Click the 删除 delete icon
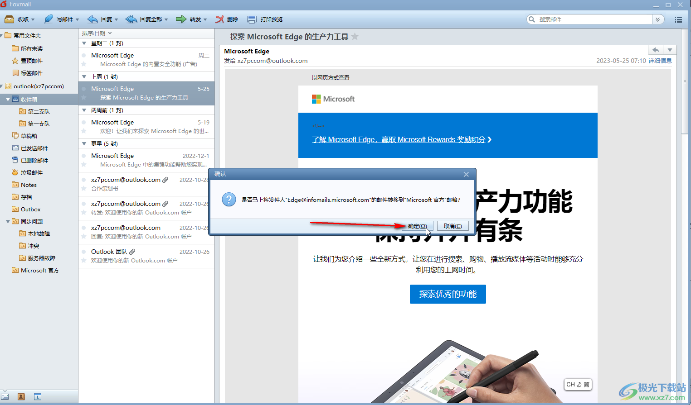691x405 pixels. point(219,19)
